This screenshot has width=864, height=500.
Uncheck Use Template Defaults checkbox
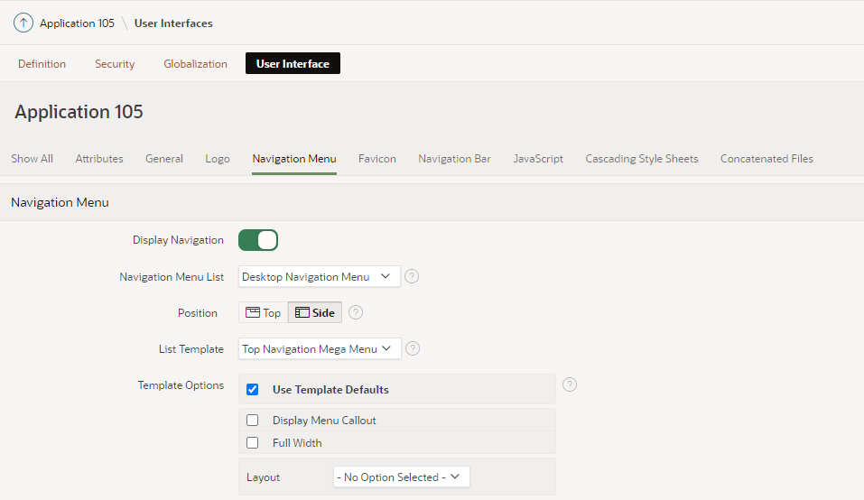point(253,390)
